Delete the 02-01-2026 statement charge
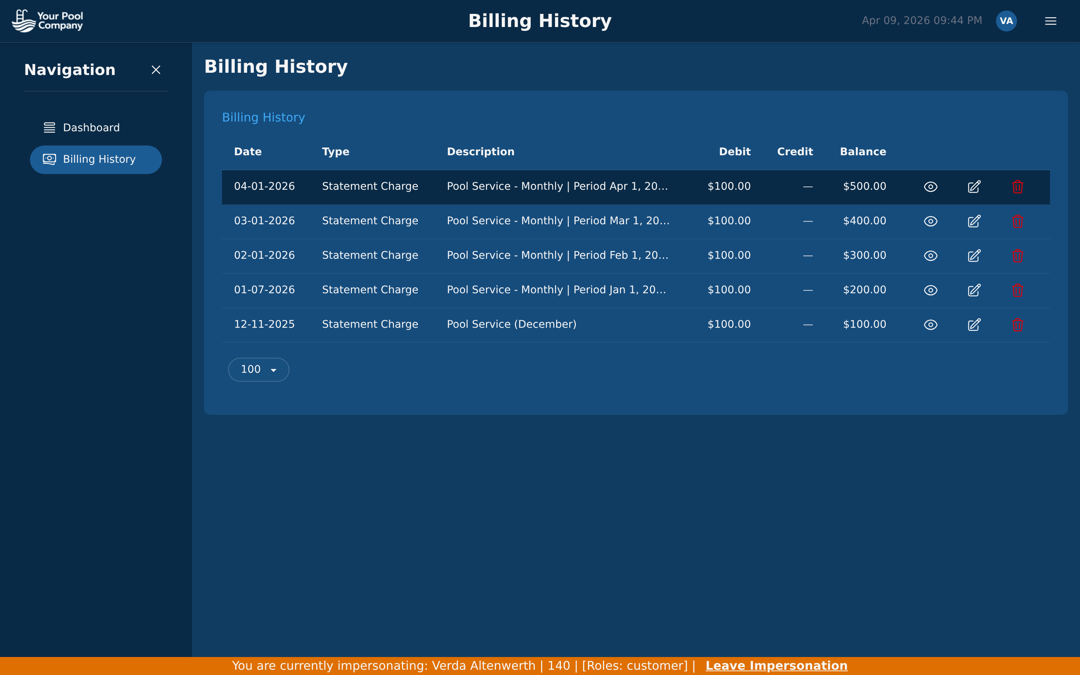This screenshot has height=675, width=1080. point(1017,255)
